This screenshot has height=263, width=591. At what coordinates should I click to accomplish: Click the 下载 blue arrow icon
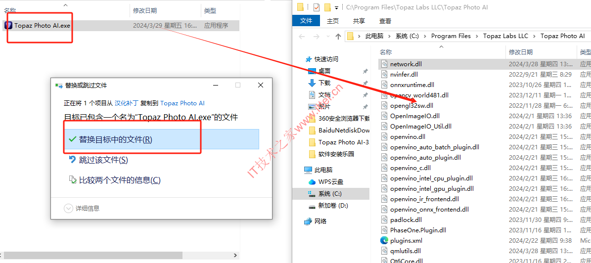tap(312, 83)
